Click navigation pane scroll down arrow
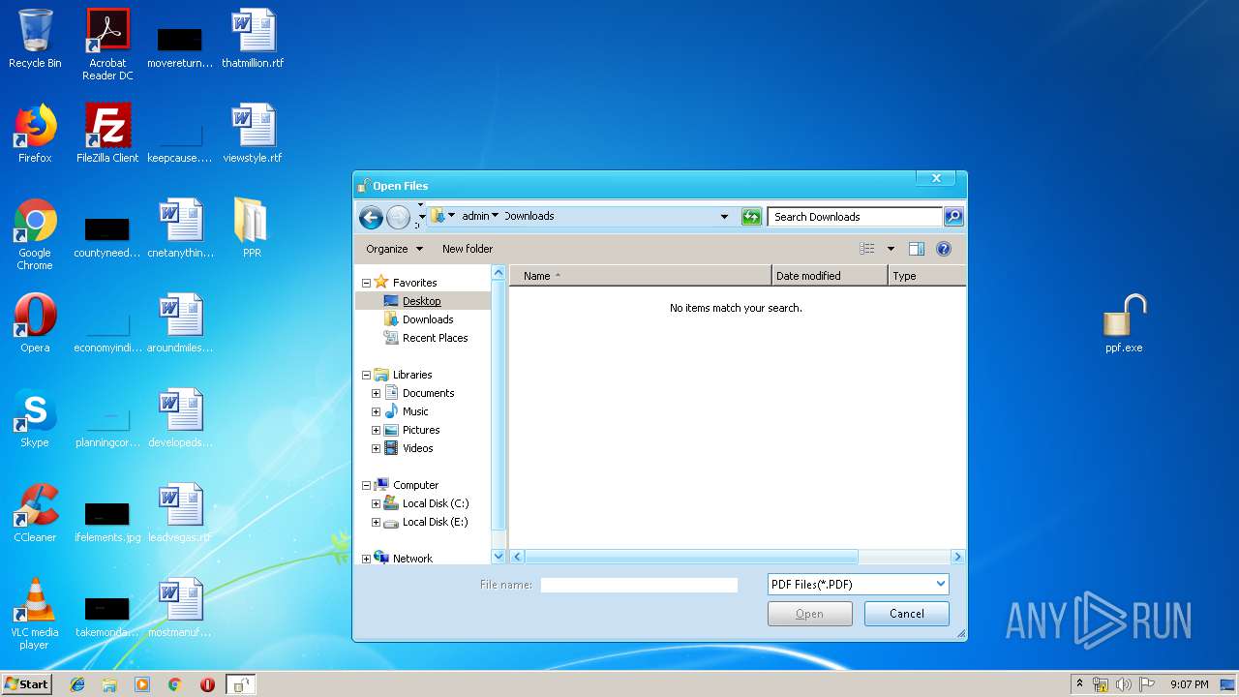This screenshot has width=1239, height=697. tap(499, 557)
